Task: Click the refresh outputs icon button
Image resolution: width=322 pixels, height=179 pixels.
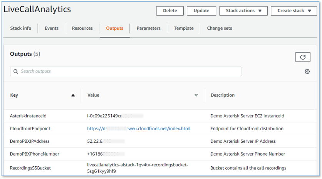Action: [303, 57]
